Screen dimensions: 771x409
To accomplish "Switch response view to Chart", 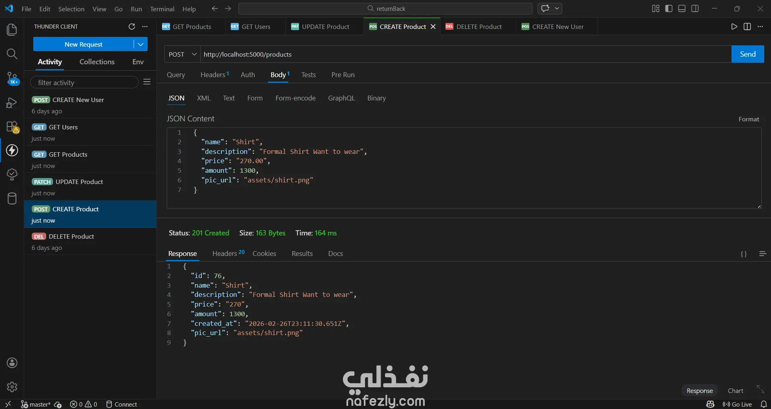I will (x=736, y=391).
